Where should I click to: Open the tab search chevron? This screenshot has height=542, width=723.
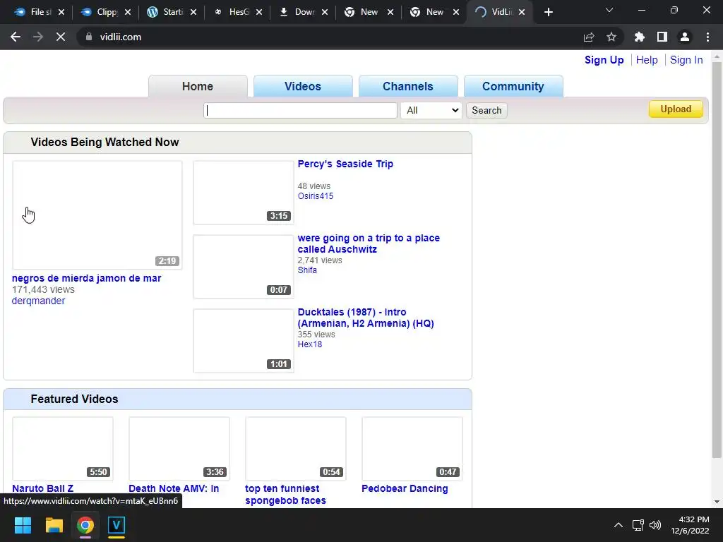(x=609, y=10)
